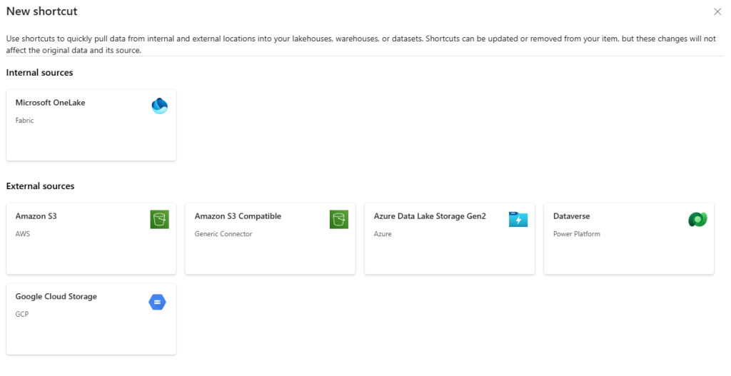
Task: Click the External sources heading
Action: pyautogui.click(x=40, y=186)
